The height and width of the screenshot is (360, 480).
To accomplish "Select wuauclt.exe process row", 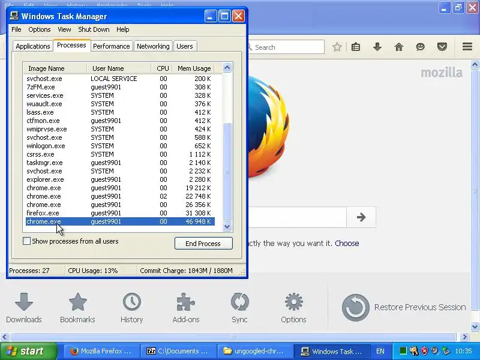I will [120, 104].
